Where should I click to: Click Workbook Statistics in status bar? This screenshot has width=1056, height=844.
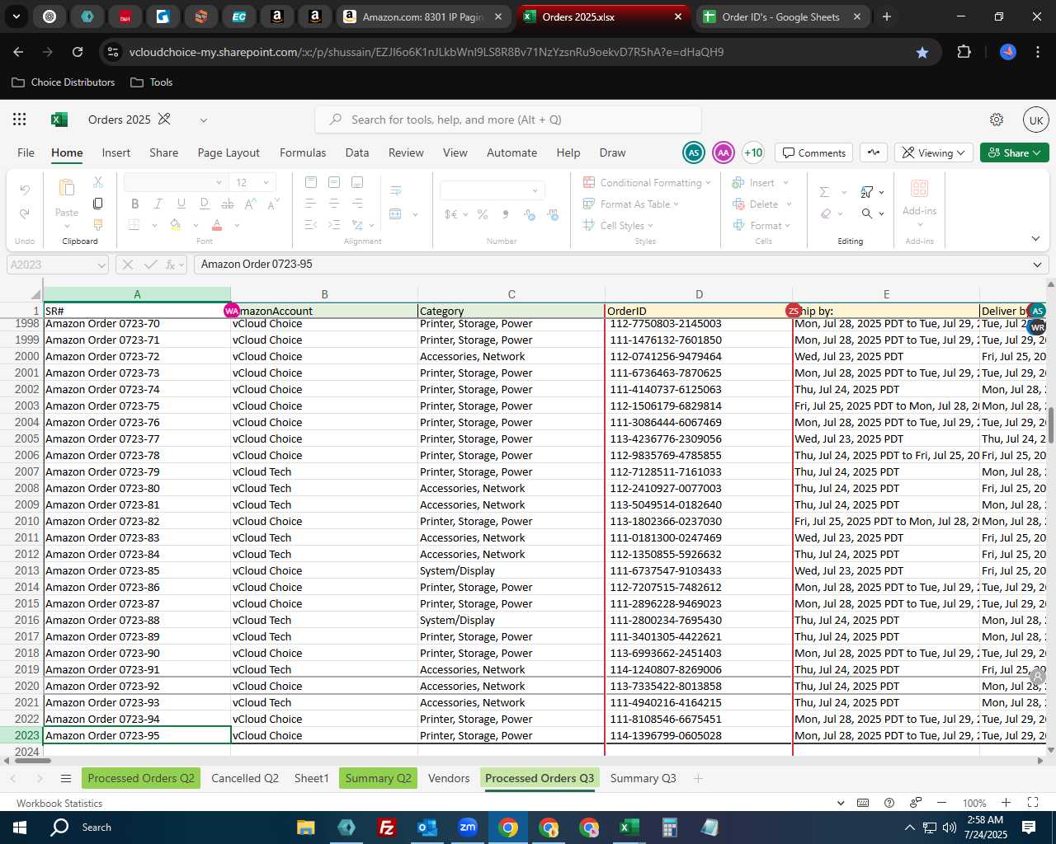[59, 803]
